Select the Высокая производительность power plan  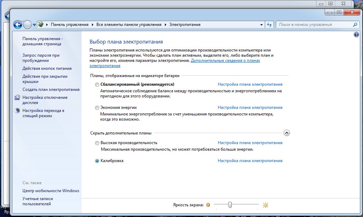click(97, 143)
